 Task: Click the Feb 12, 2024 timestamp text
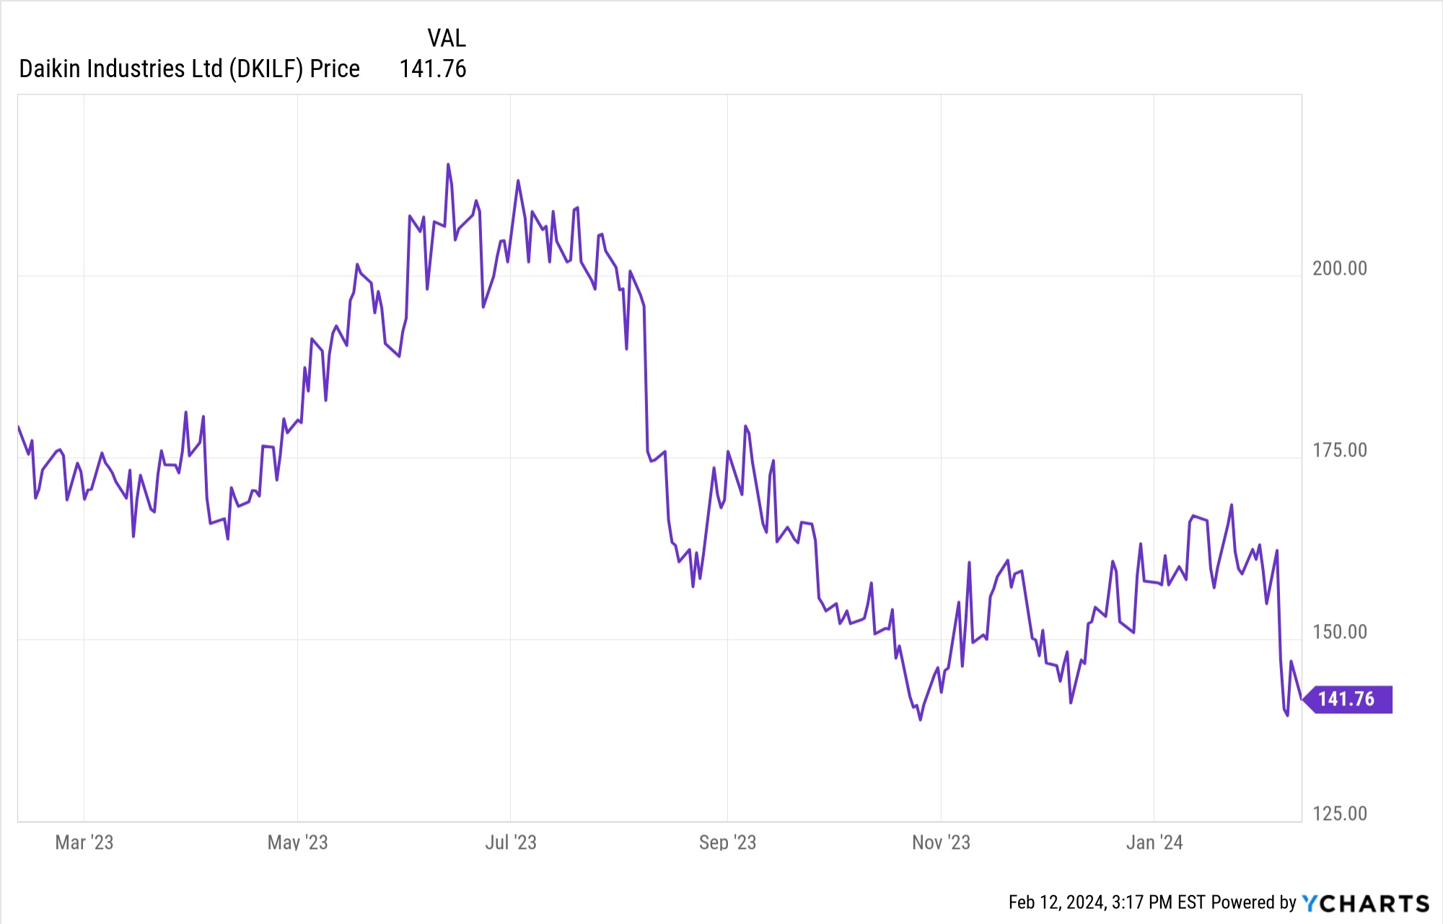click(x=1107, y=902)
